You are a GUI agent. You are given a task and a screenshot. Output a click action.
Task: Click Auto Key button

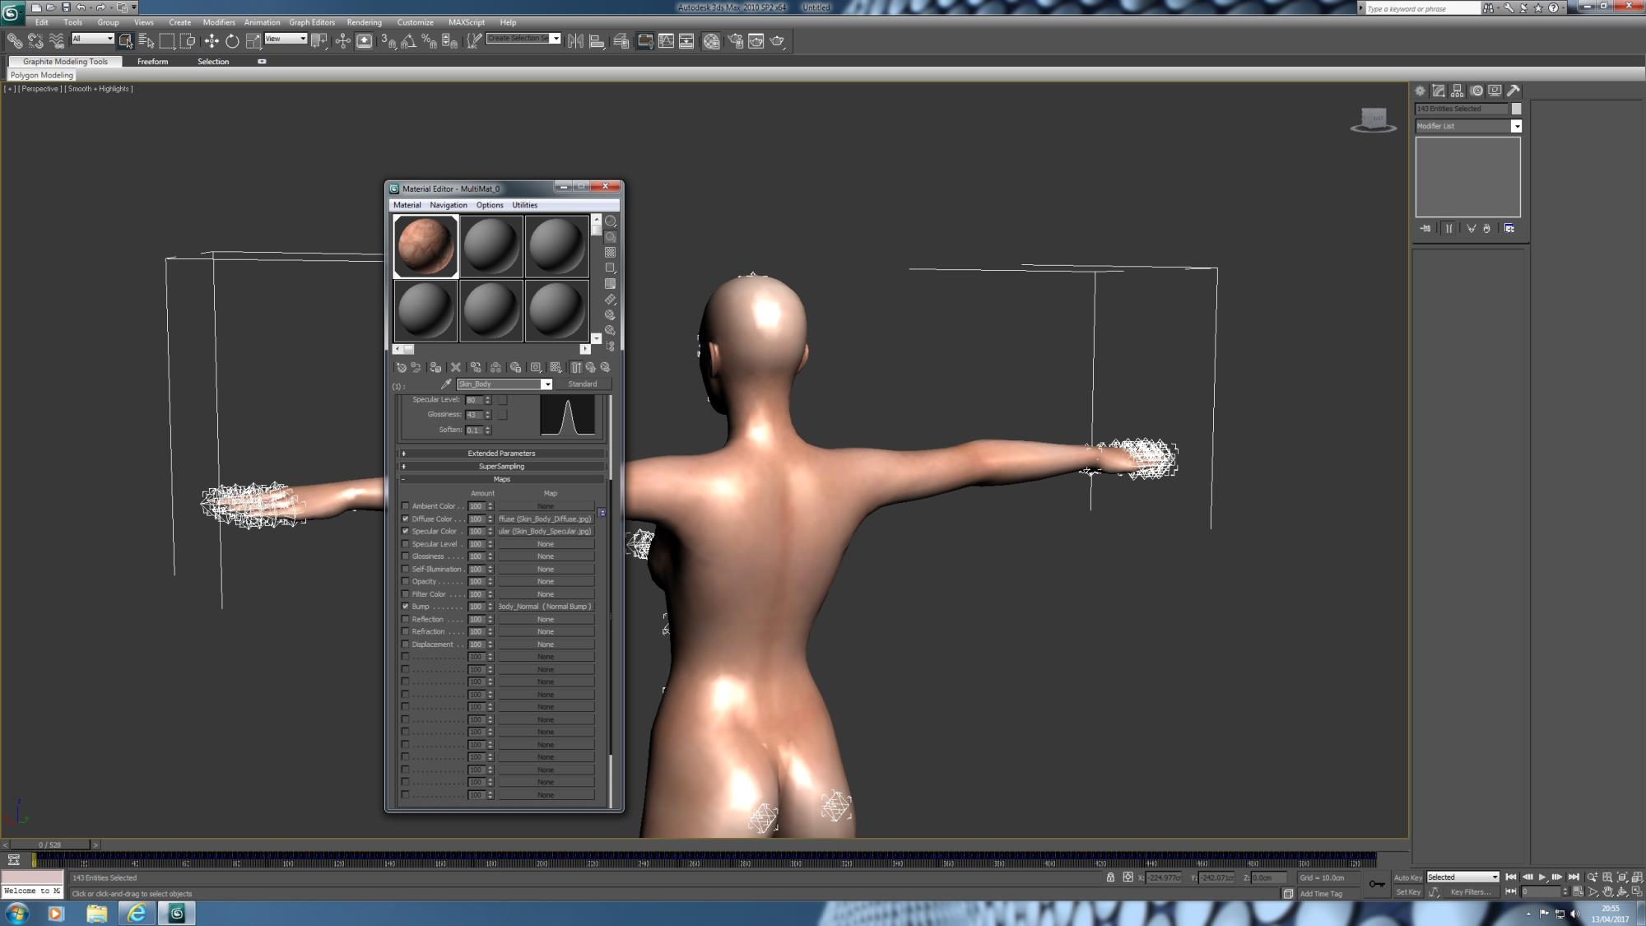pyautogui.click(x=1407, y=877)
